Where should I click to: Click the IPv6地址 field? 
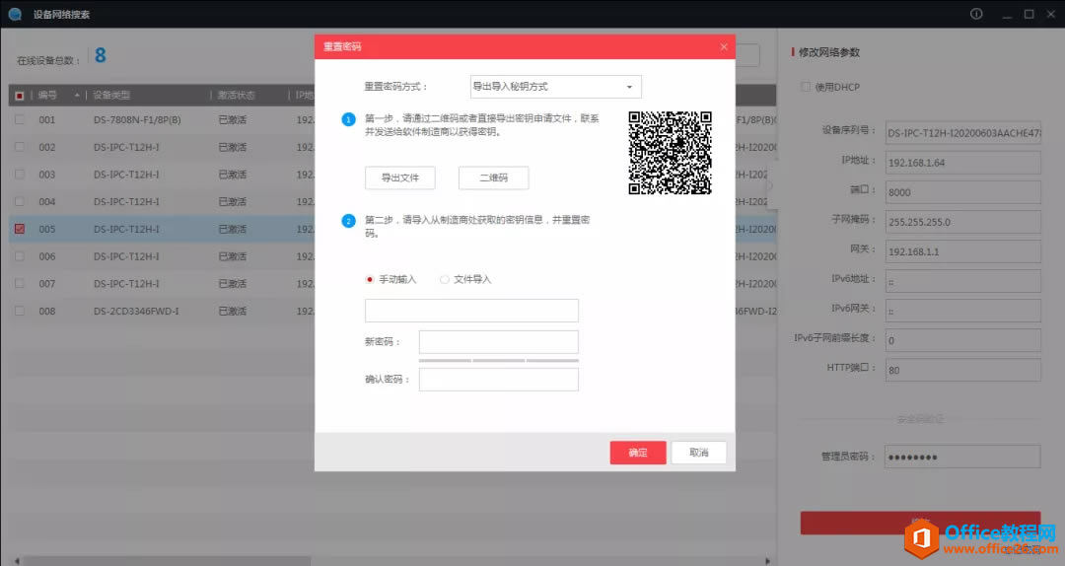pyautogui.click(x=962, y=281)
